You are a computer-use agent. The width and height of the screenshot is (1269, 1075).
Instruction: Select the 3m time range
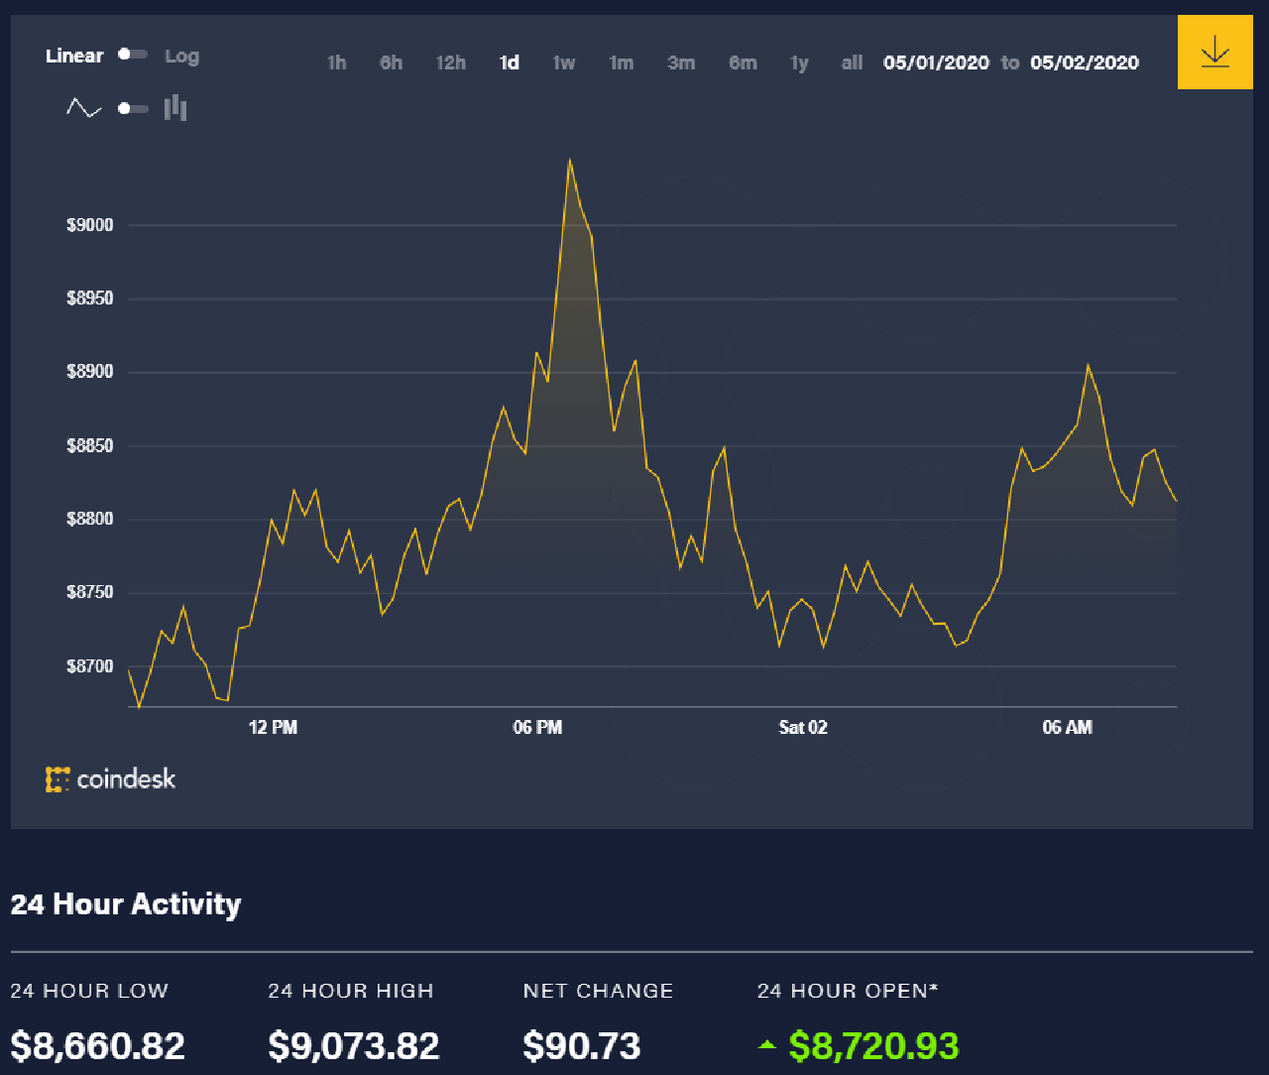pos(681,62)
